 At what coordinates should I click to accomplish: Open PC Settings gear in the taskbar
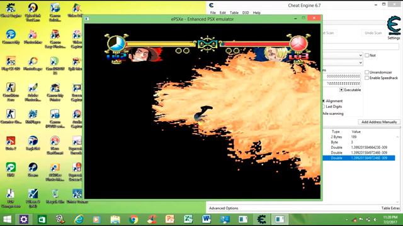point(24,219)
